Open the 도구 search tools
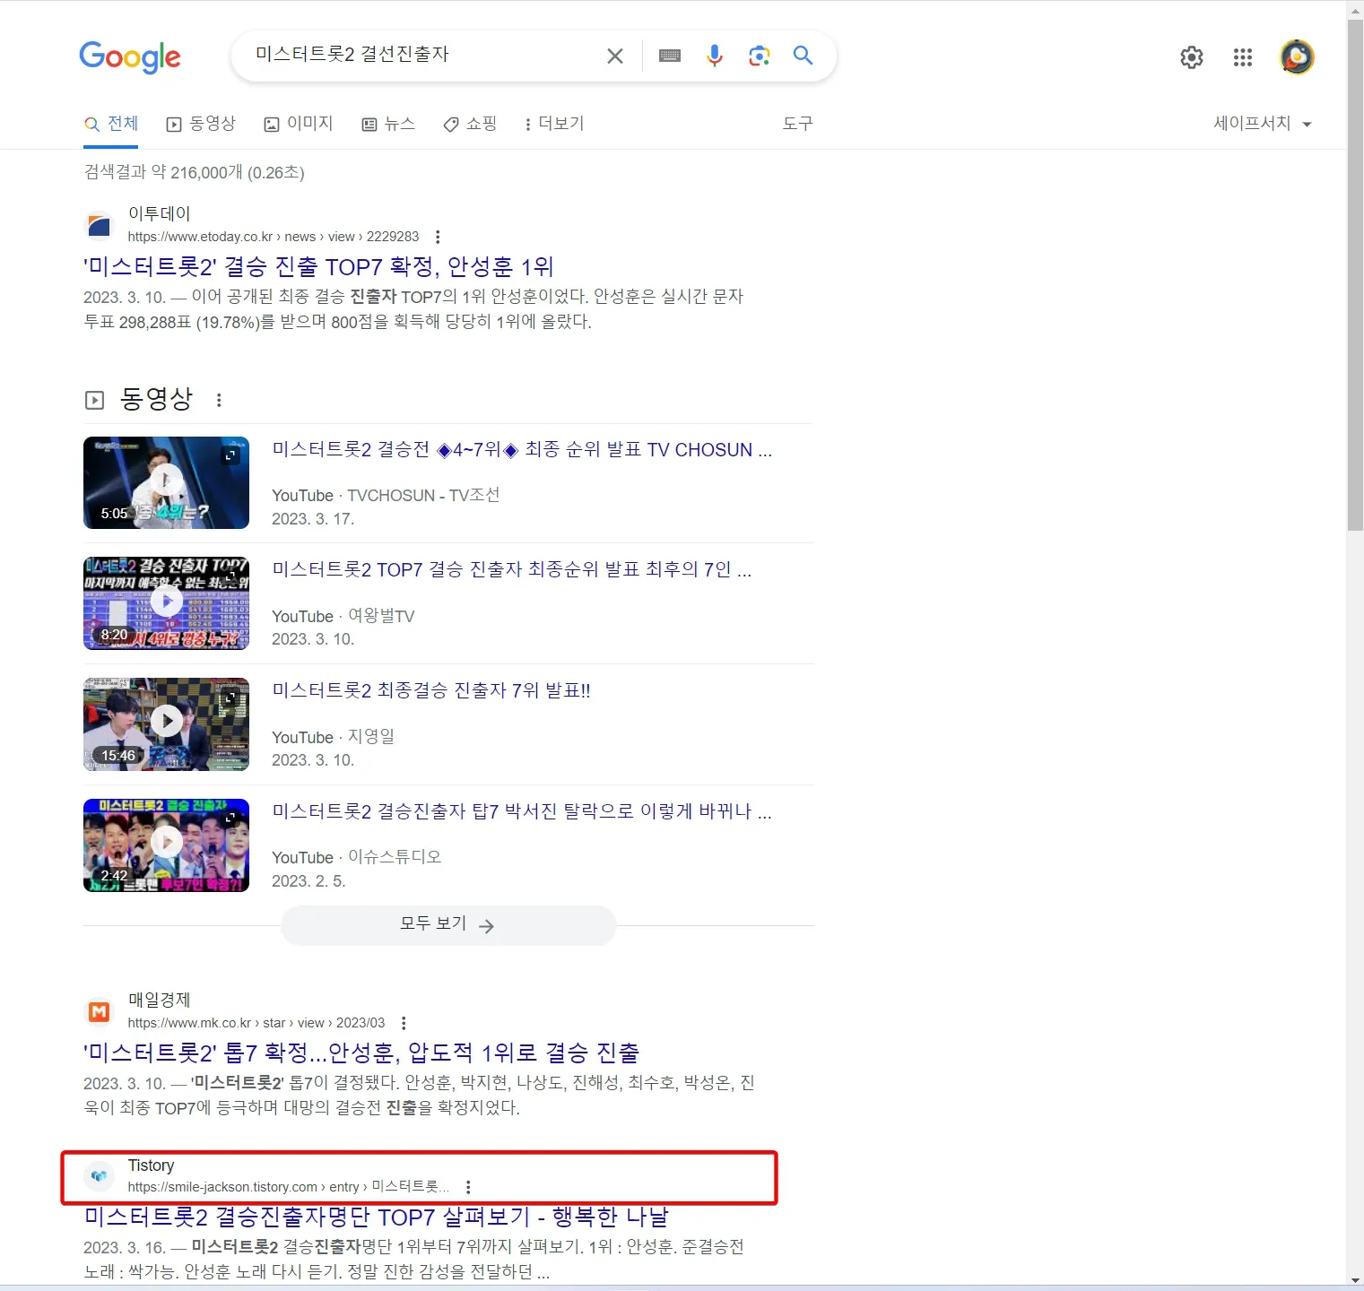The image size is (1364, 1291). 797,124
